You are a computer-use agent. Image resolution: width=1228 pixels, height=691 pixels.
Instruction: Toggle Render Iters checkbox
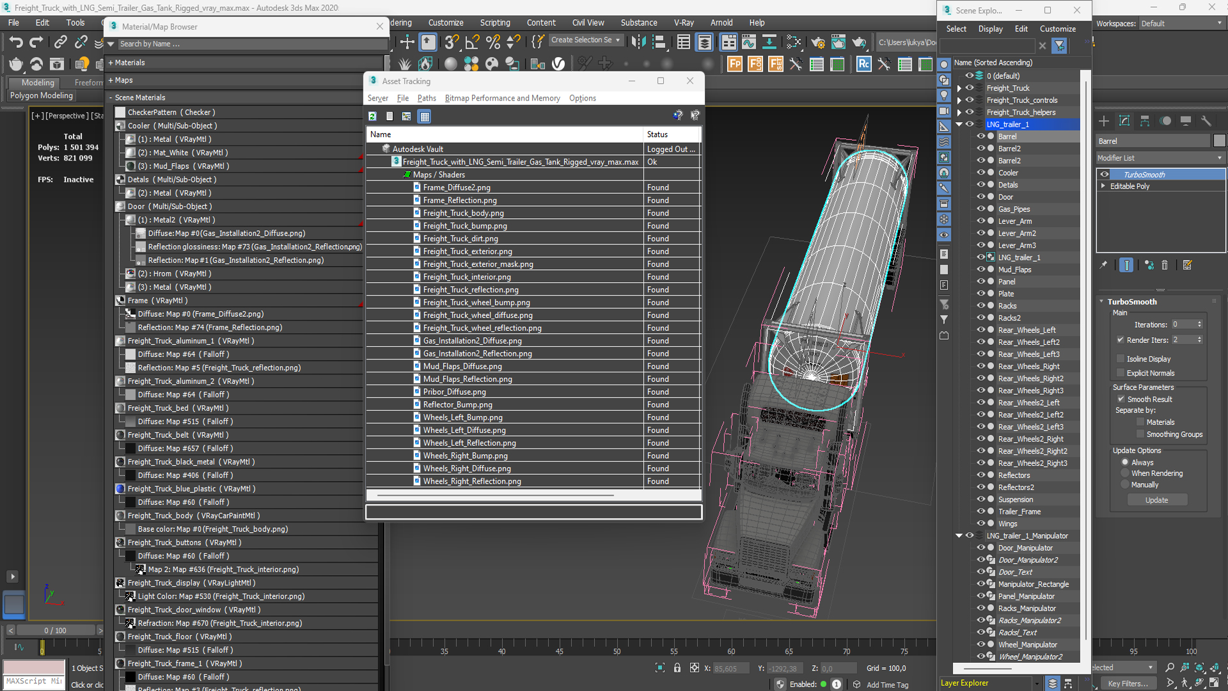pos(1120,340)
